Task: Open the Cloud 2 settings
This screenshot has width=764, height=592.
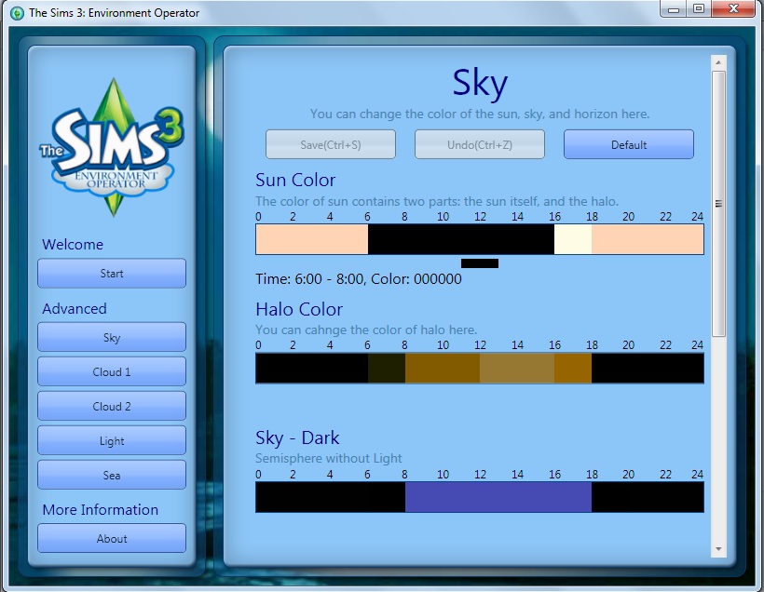Action: (x=112, y=406)
